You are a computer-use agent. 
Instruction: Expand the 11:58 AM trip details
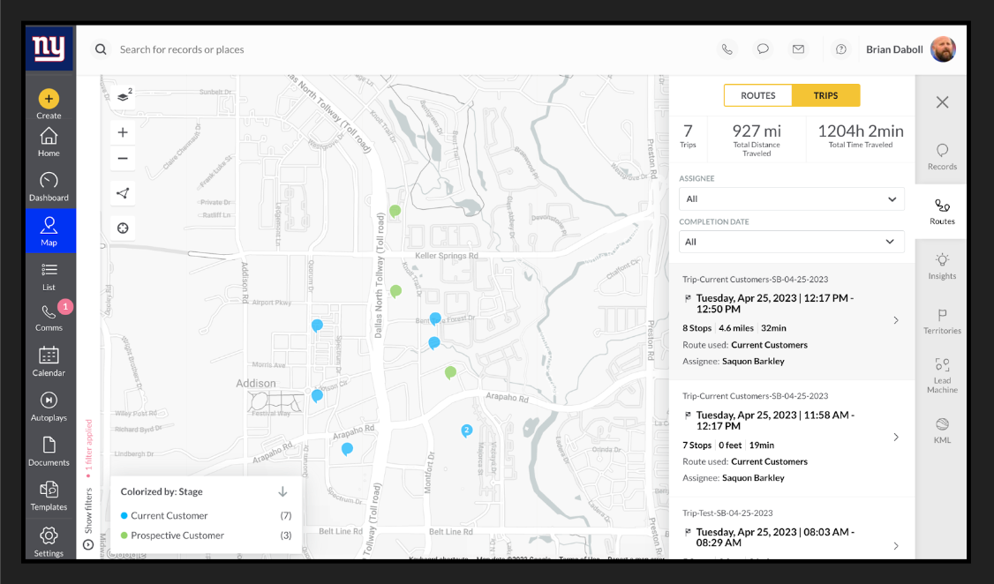896,437
